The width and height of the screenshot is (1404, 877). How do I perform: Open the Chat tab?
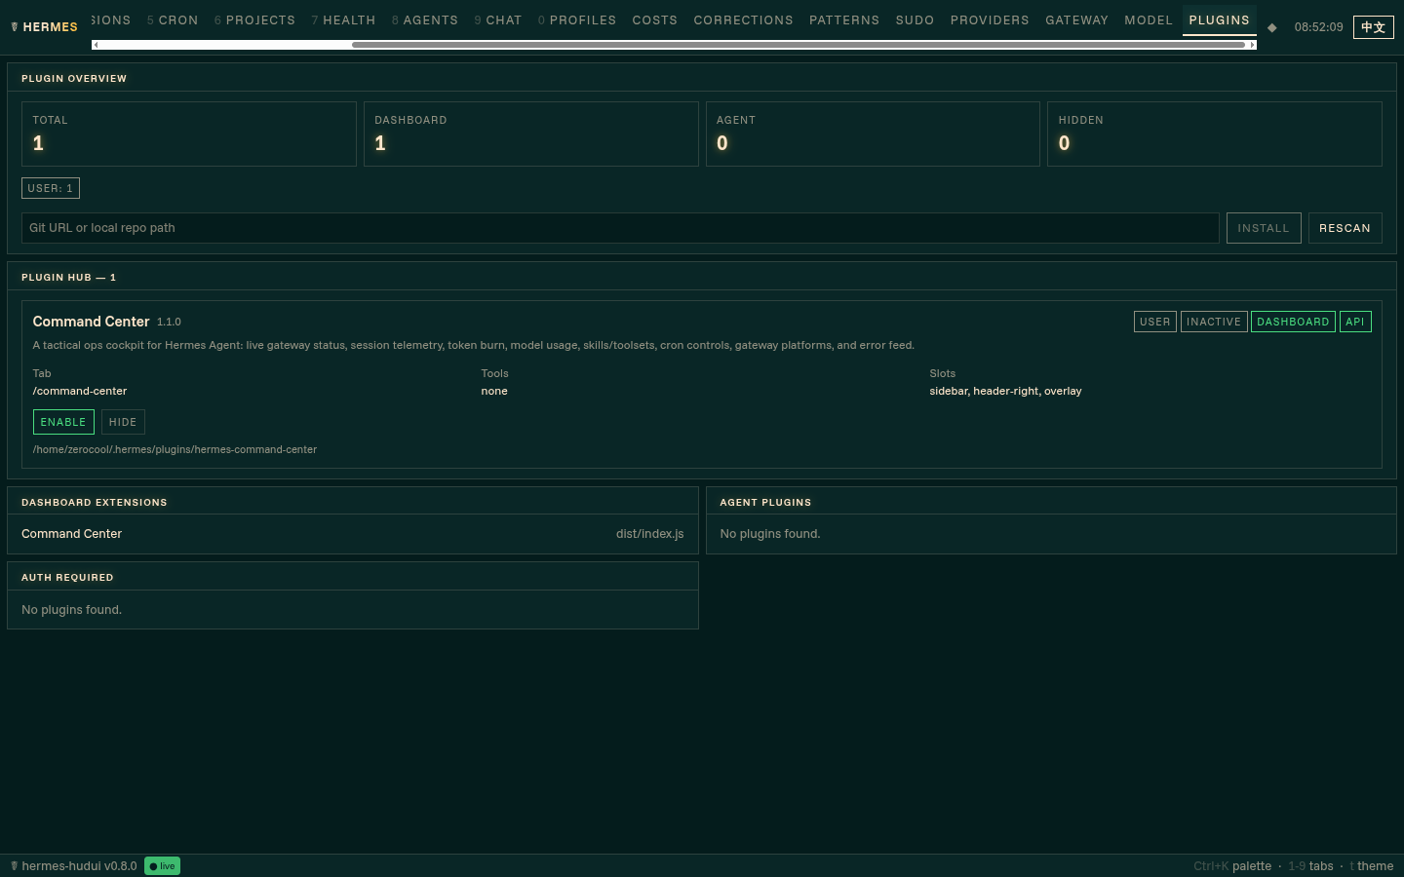[x=497, y=19]
